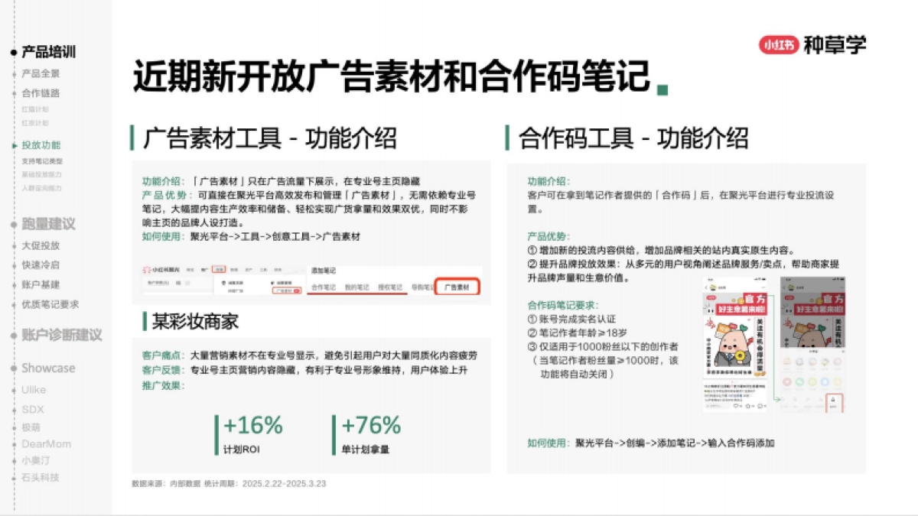Collapse the Showcase section in the sidebar
The width and height of the screenshot is (918, 516).
tap(47, 369)
